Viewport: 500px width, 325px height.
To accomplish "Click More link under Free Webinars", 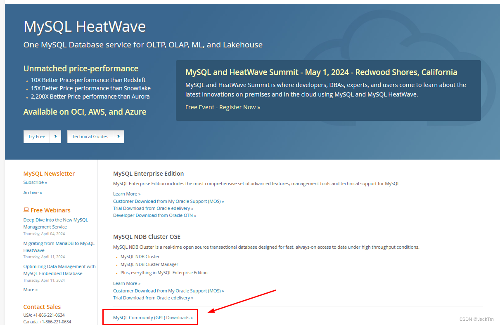I will 31,290.
